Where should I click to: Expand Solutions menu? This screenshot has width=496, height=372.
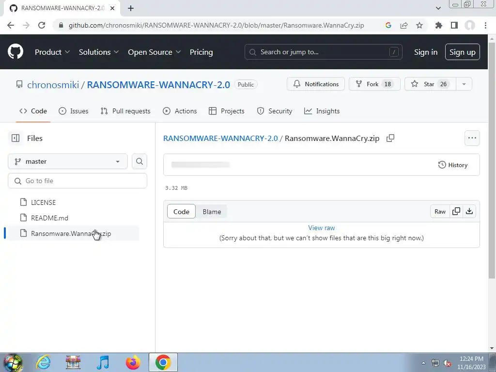(99, 52)
